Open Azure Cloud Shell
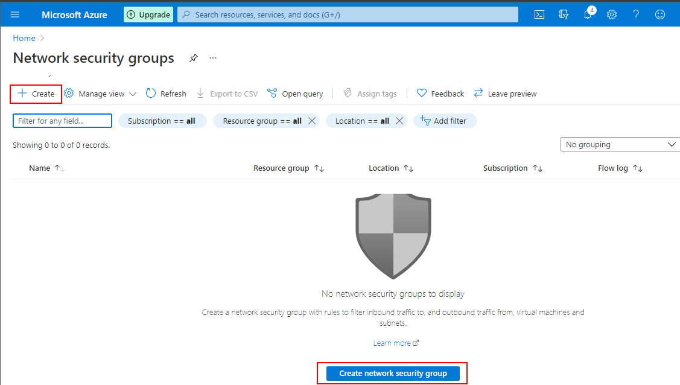The height and width of the screenshot is (385, 680). [539, 14]
